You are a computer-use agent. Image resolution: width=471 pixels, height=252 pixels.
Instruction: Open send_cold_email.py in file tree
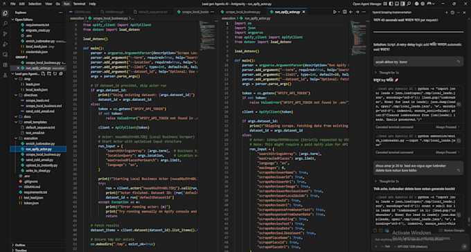(39, 160)
